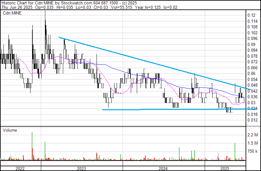The image size is (261, 171).
Task: Click the Volume panel label
Action: coord(10,130)
